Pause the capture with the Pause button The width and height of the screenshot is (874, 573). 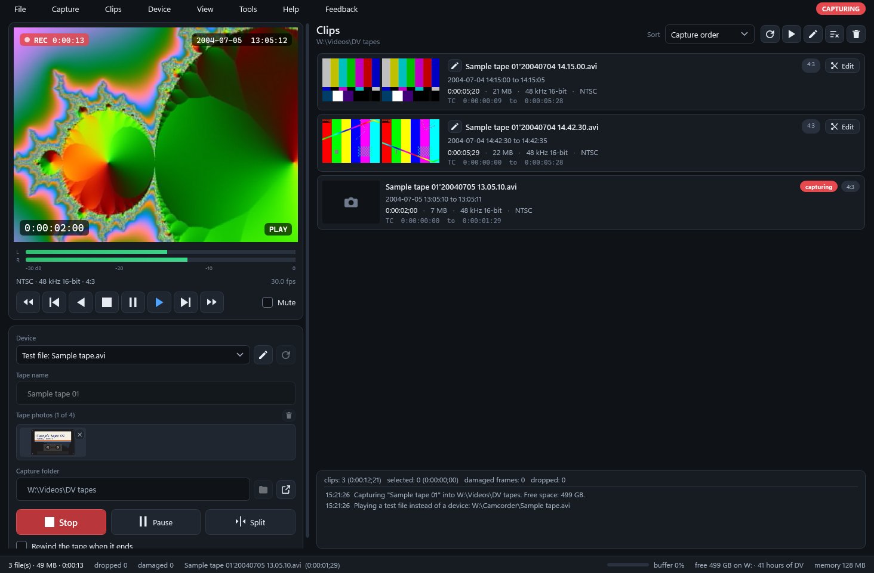click(156, 522)
